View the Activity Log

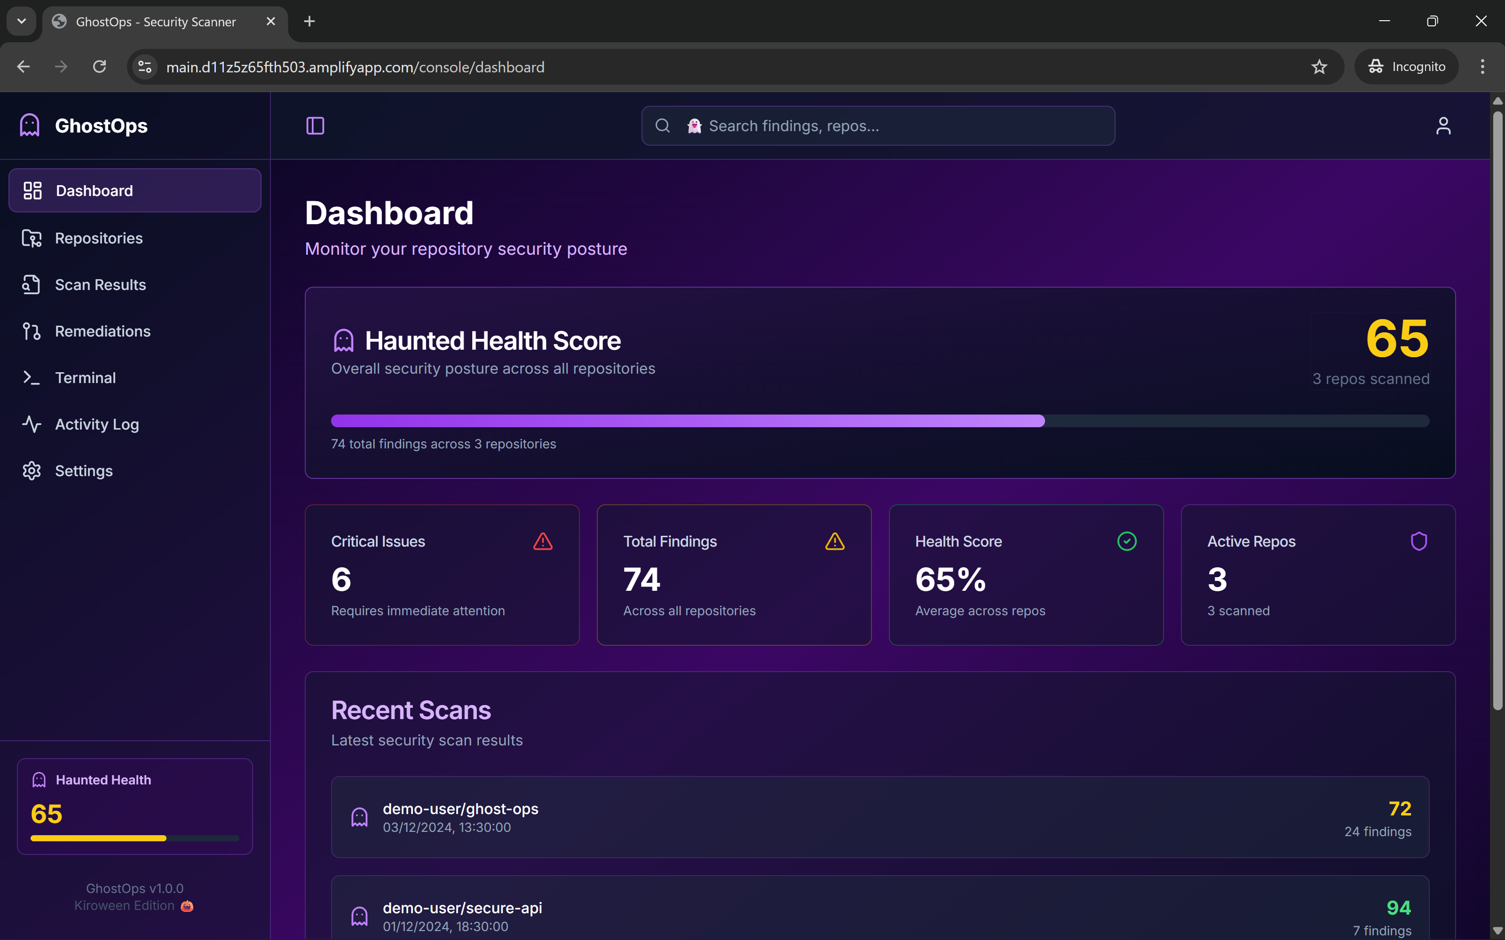click(96, 424)
